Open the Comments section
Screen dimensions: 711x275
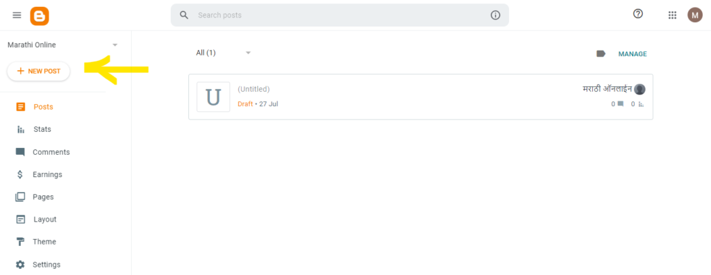tap(51, 152)
